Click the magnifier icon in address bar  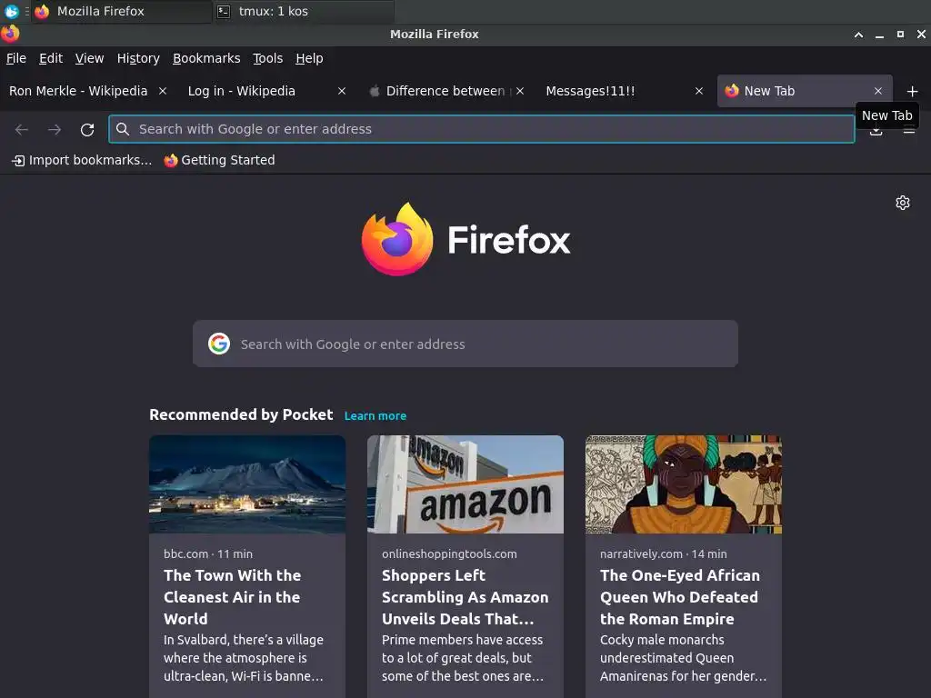(x=123, y=129)
